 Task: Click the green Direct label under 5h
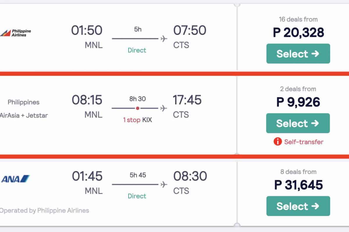[137, 50]
